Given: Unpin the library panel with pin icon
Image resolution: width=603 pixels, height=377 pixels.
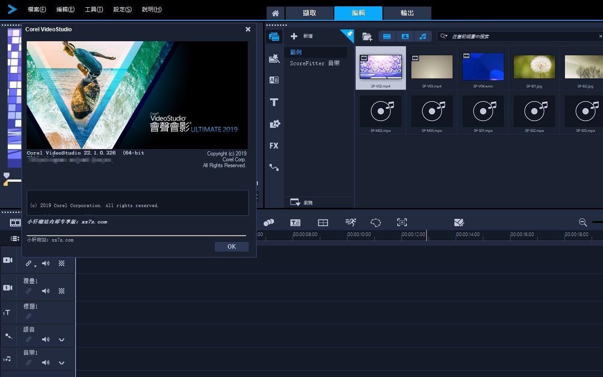Looking at the screenshot, I should pos(349,34).
